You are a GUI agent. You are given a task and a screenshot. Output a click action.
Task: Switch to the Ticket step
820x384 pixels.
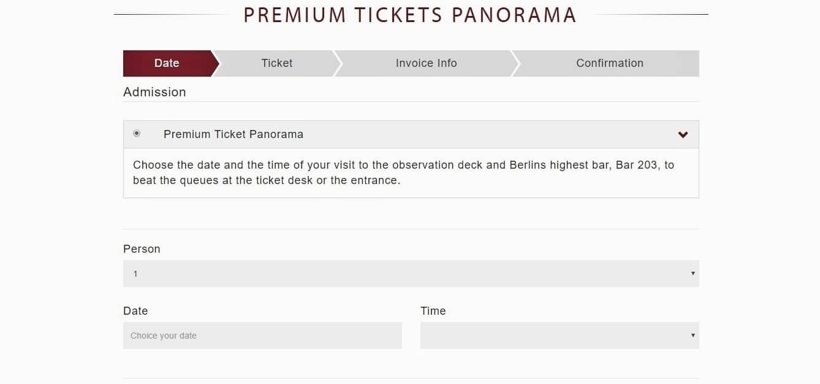click(x=277, y=63)
